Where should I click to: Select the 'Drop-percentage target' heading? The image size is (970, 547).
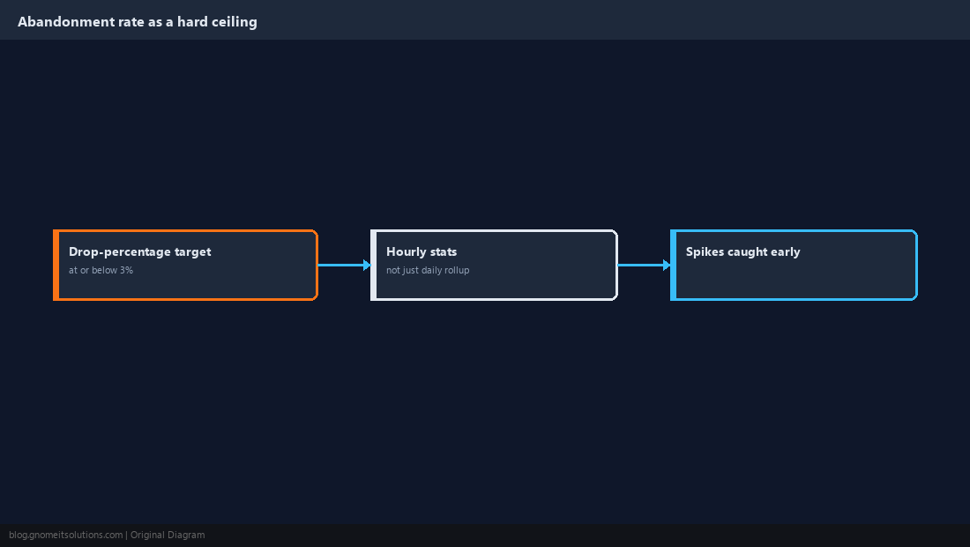pyautogui.click(x=140, y=251)
